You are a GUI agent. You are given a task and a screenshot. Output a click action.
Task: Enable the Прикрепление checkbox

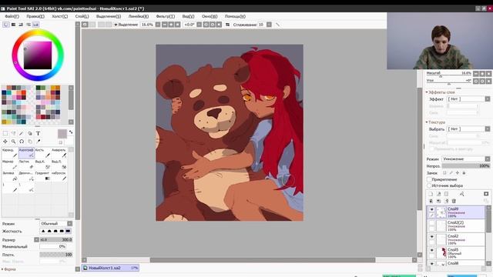point(430,179)
